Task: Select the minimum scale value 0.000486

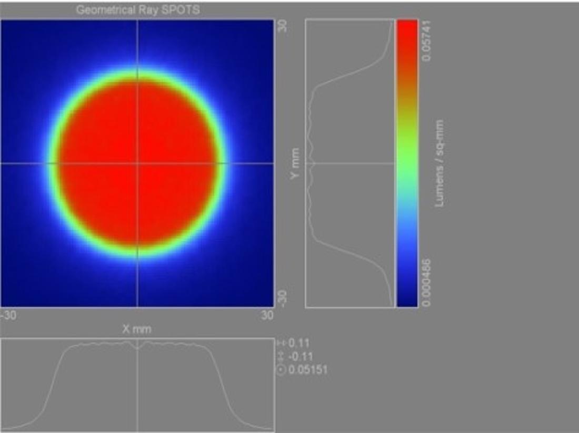Action: coord(426,282)
